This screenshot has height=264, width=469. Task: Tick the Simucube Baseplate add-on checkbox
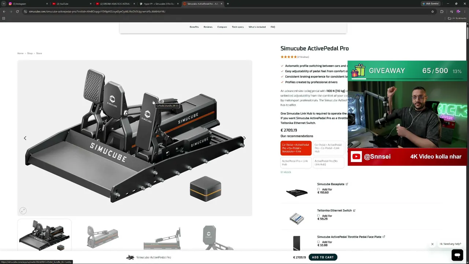point(318,189)
